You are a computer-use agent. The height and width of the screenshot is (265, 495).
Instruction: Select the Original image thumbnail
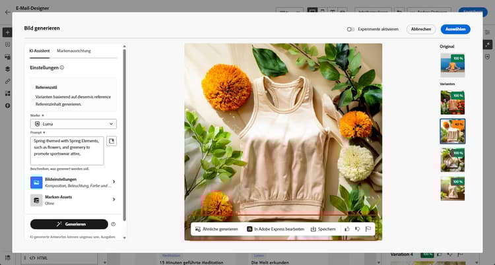452,65
